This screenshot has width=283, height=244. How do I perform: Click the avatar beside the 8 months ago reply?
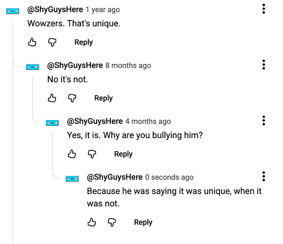pos(32,67)
